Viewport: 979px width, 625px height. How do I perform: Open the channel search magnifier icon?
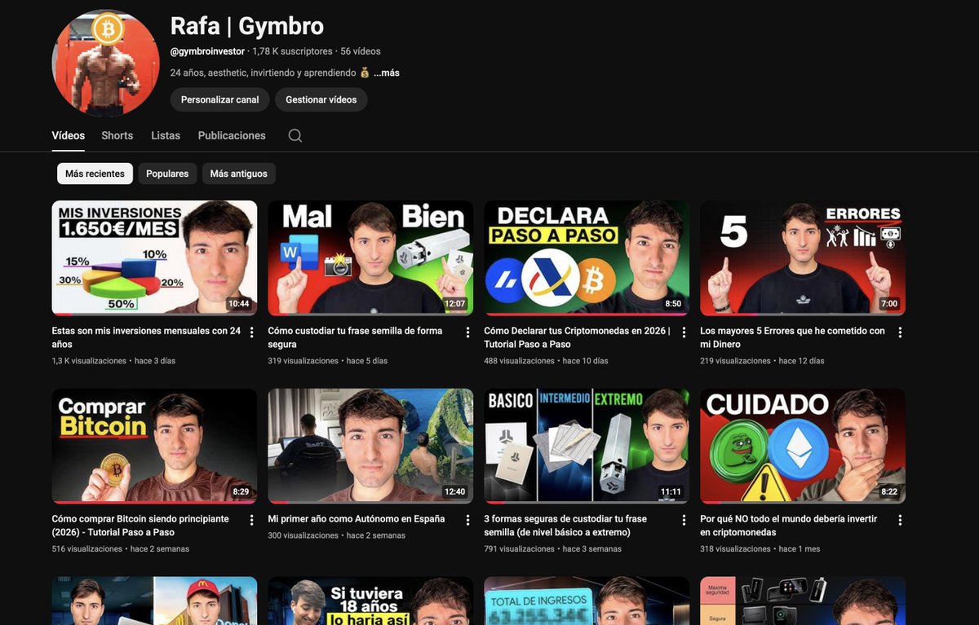tap(295, 135)
